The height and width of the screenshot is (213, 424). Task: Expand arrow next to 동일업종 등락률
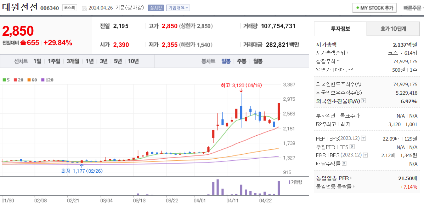354,187
